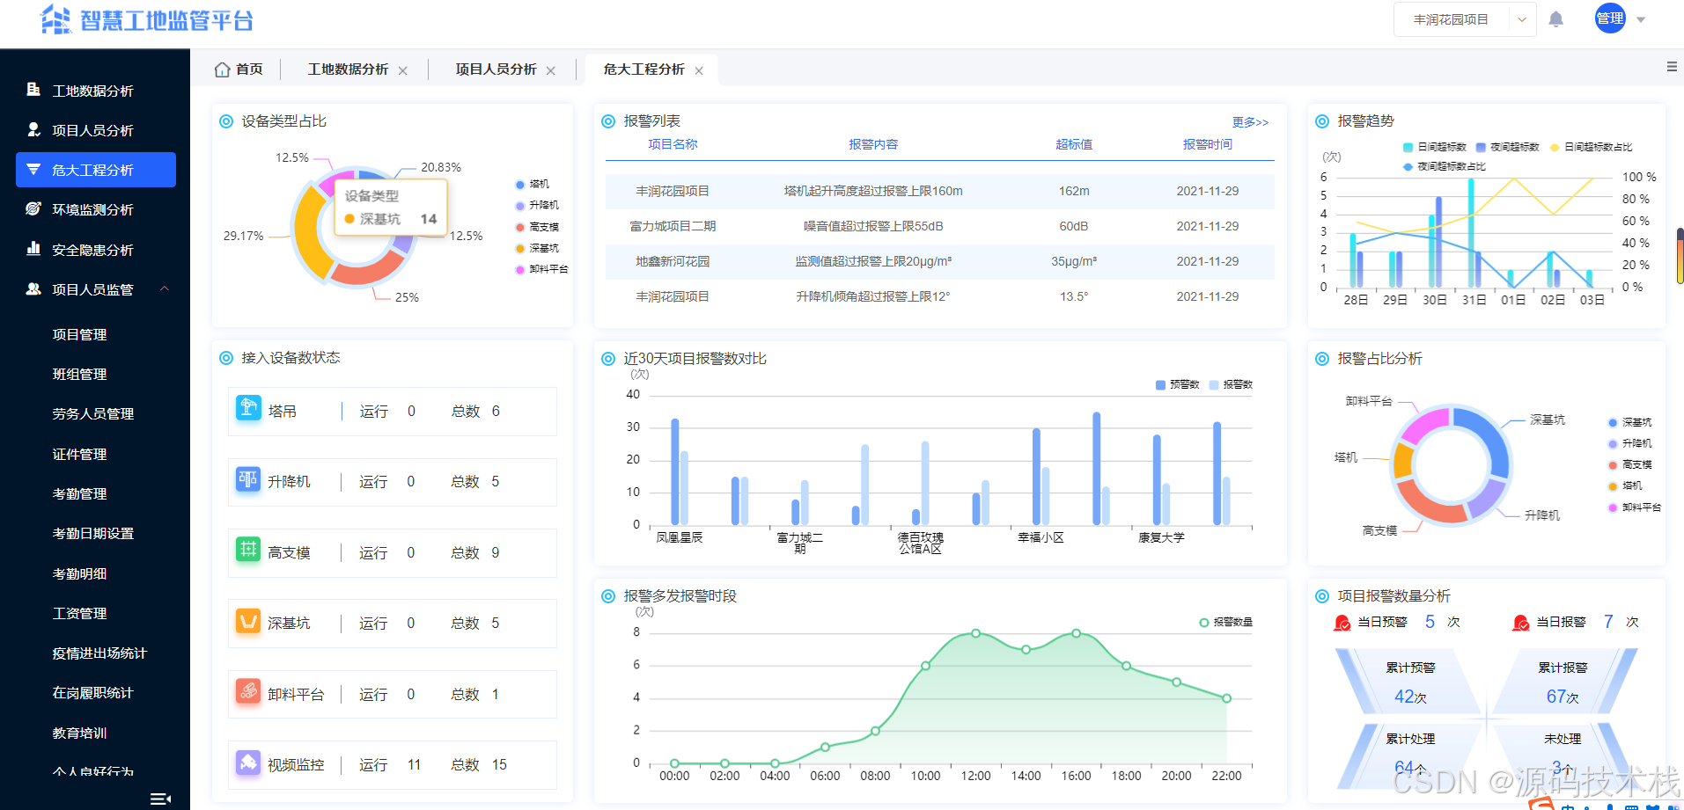Click the 当日报警 alarm icon
The width and height of the screenshot is (1684, 810).
point(1520,623)
